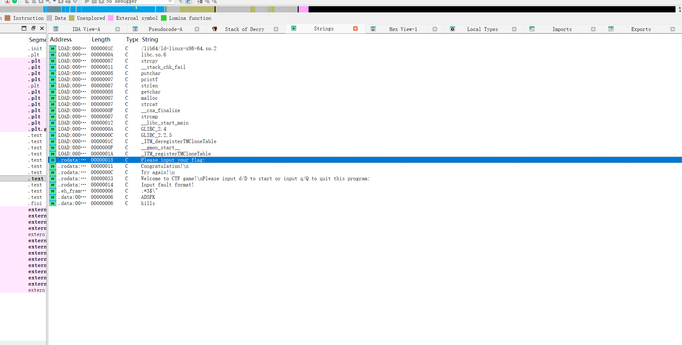Close the Hex View-1 tab
This screenshot has height=345, width=682.
click(435, 29)
